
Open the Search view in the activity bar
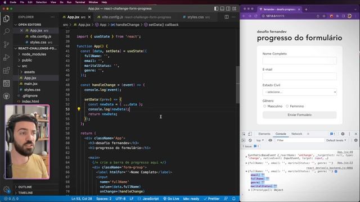tap(6, 31)
